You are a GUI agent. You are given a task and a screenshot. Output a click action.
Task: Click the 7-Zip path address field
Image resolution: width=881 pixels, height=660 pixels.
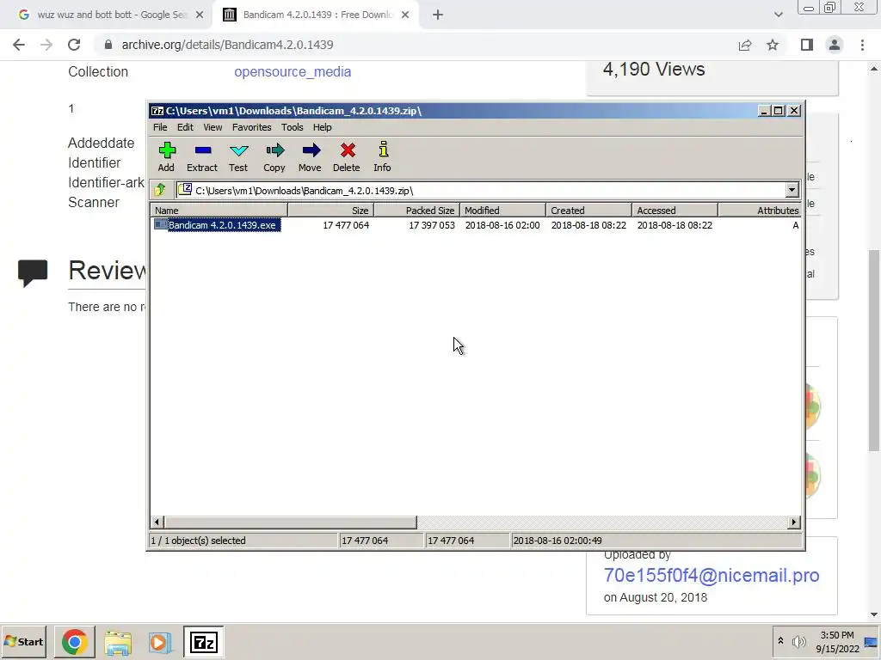pyautogui.click(x=481, y=190)
